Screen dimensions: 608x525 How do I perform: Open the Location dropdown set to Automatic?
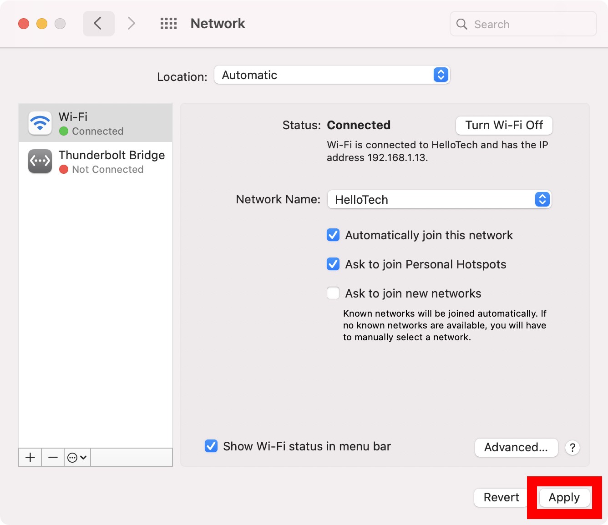point(332,75)
